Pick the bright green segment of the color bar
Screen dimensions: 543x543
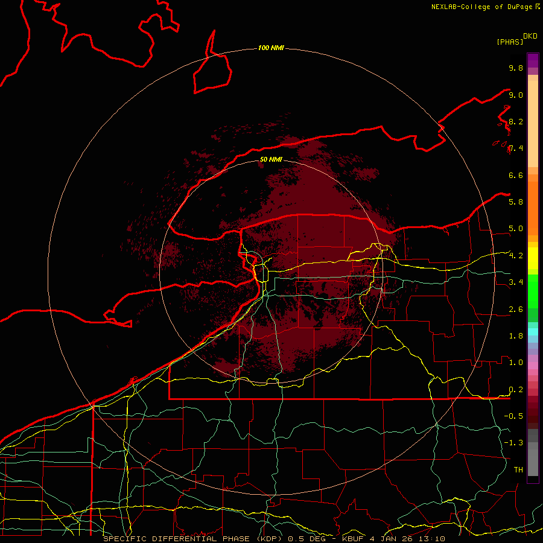pos(533,291)
